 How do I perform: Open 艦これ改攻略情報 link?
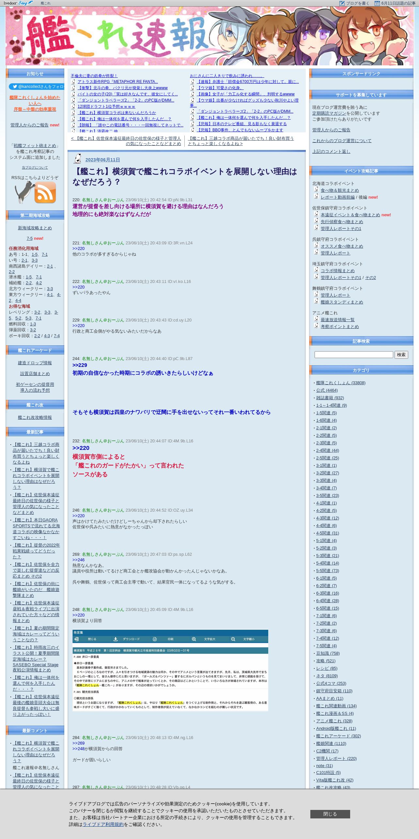click(35, 418)
